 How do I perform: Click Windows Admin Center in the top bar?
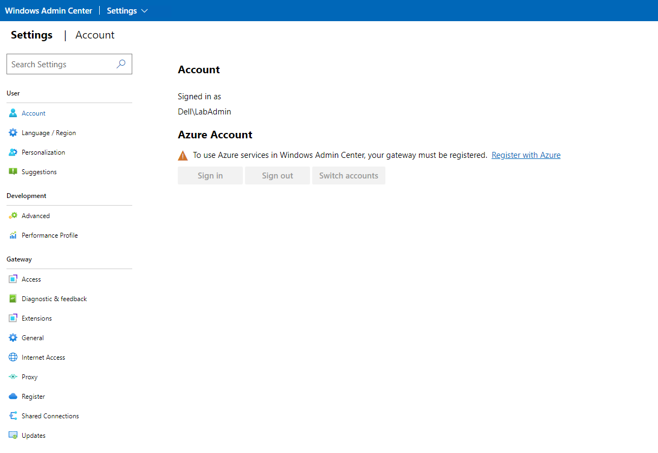coord(48,10)
